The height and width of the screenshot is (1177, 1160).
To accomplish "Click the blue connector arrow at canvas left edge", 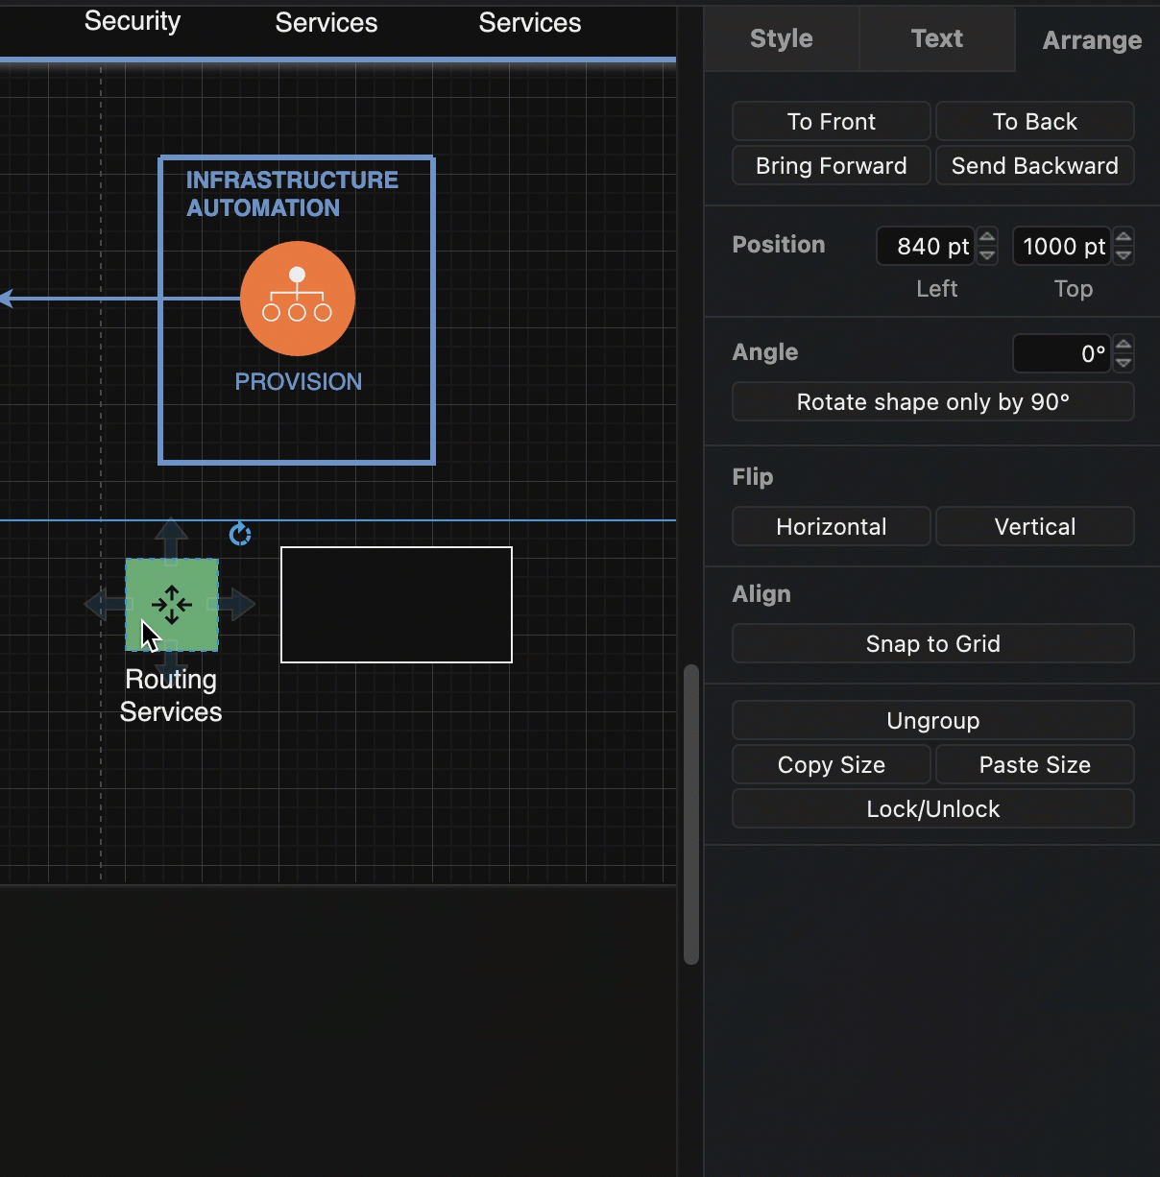I will (10, 298).
